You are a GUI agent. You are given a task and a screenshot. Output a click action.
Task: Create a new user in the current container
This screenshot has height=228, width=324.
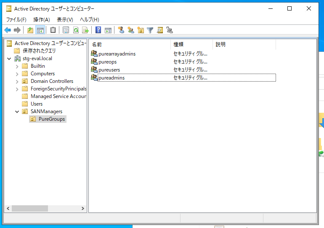click(121, 30)
